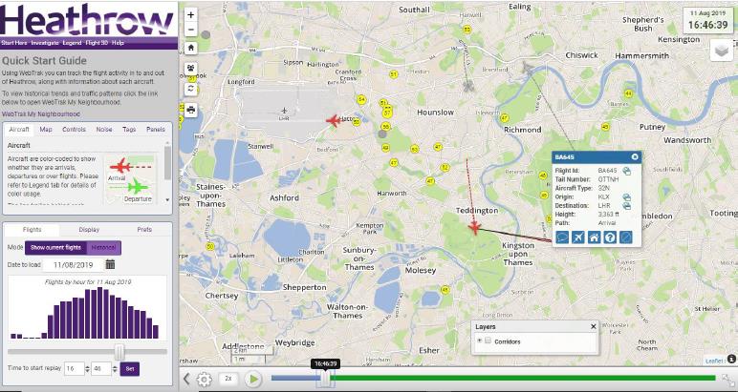Screen dimensions: 738x392
Task: Open calendar date picker icon
Action: coord(110,264)
